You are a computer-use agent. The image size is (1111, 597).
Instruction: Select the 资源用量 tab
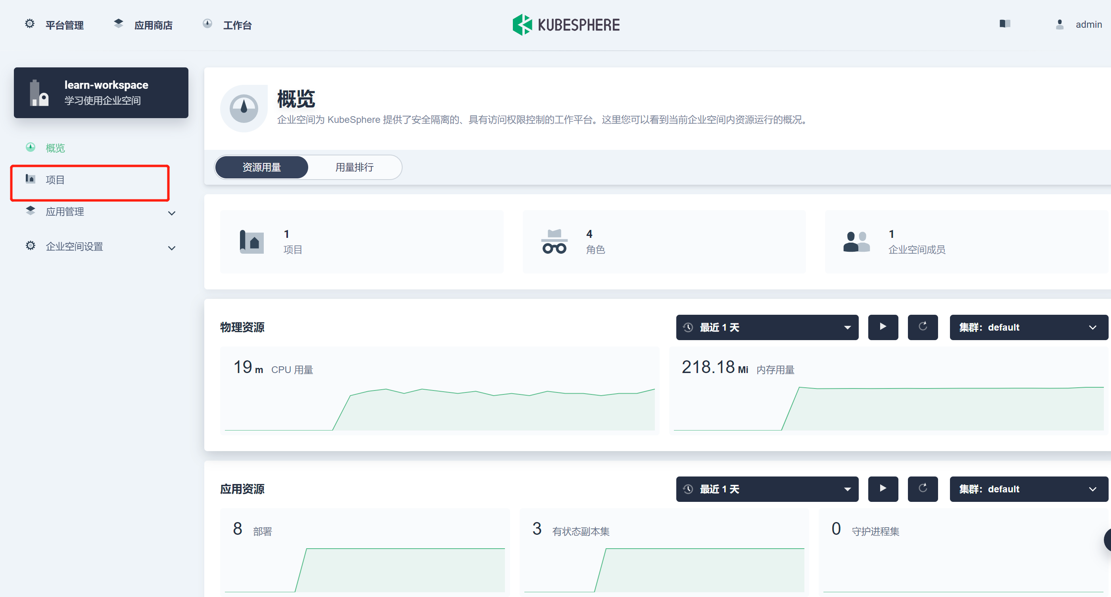(x=261, y=167)
